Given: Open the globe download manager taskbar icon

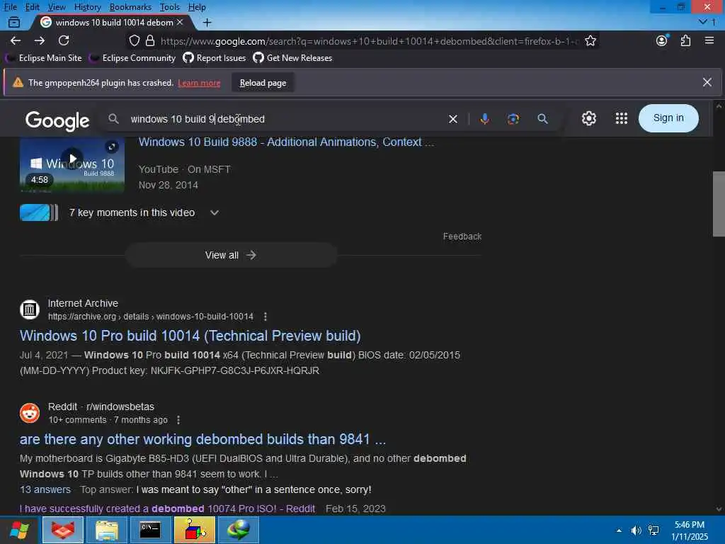Looking at the screenshot, I should pyautogui.click(x=239, y=530).
